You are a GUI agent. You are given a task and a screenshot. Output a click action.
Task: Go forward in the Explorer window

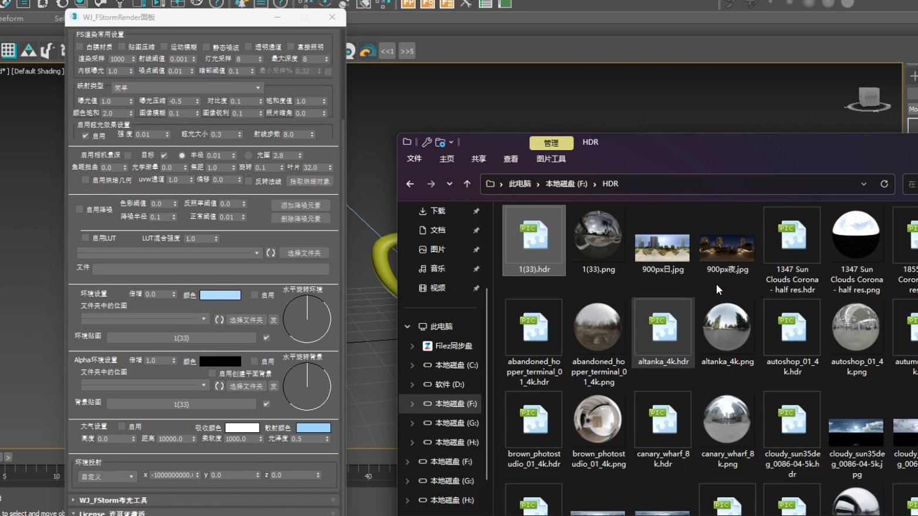(x=431, y=184)
